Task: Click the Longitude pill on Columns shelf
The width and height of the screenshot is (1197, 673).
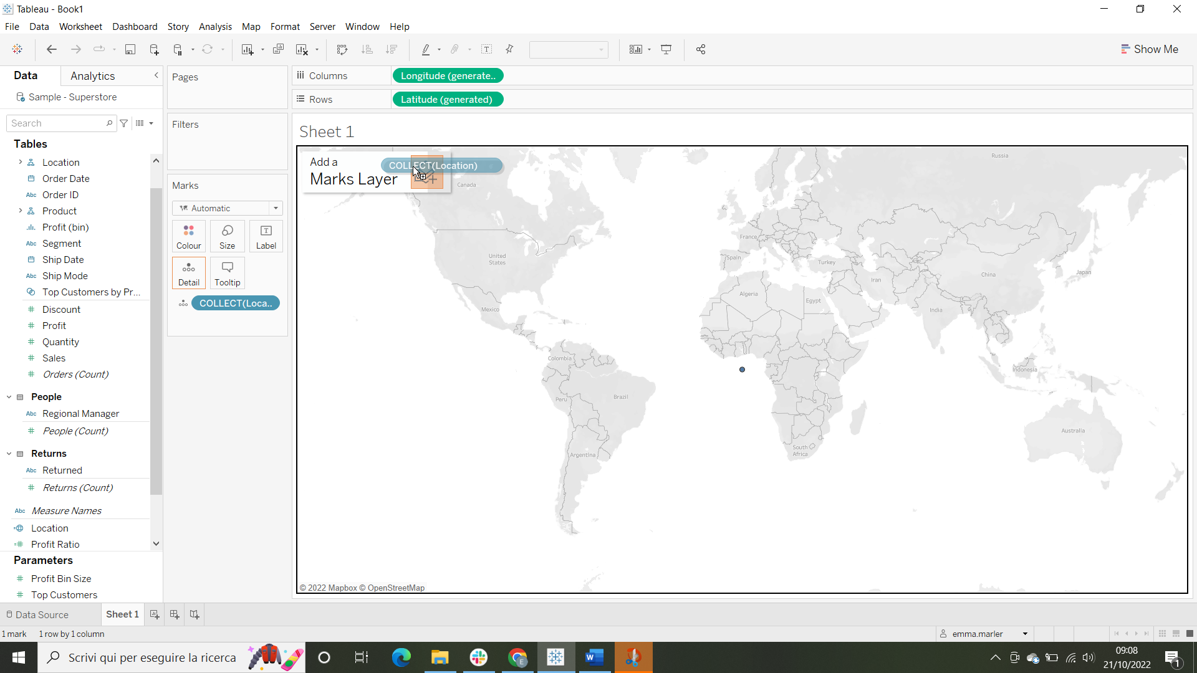Action: [448, 75]
